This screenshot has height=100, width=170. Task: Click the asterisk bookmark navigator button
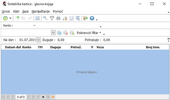click(x=43, y=97)
